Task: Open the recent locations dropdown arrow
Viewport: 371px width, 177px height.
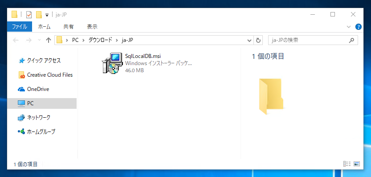Action: [39, 40]
